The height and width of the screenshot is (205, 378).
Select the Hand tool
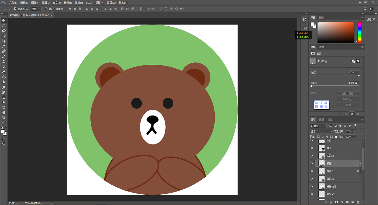[4, 113]
